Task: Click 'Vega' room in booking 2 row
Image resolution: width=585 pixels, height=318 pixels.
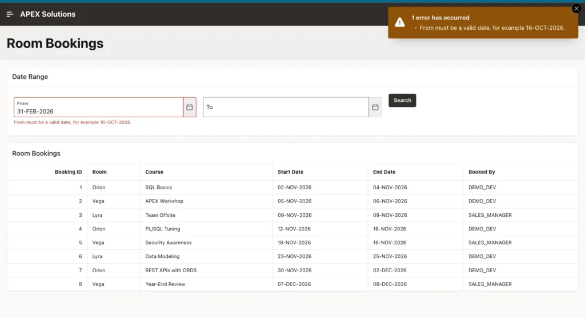Action: coord(98,201)
